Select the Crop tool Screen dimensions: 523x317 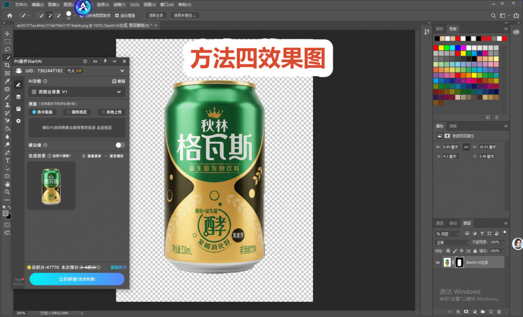(7, 65)
